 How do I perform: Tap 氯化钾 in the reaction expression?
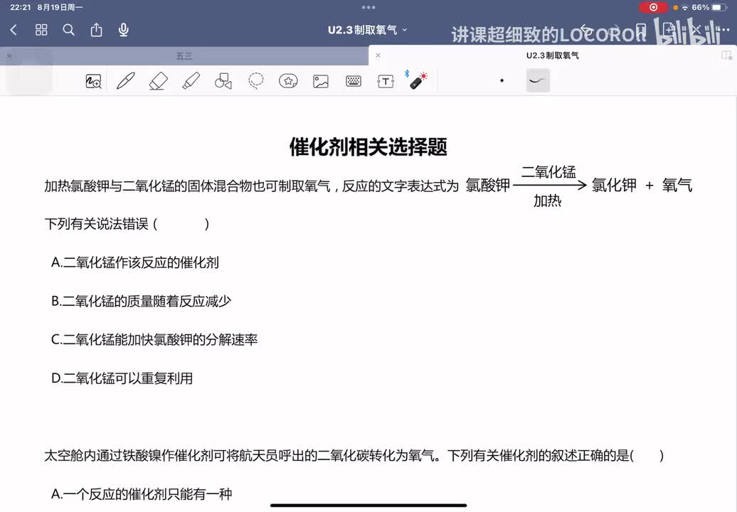click(x=614, y=185)
